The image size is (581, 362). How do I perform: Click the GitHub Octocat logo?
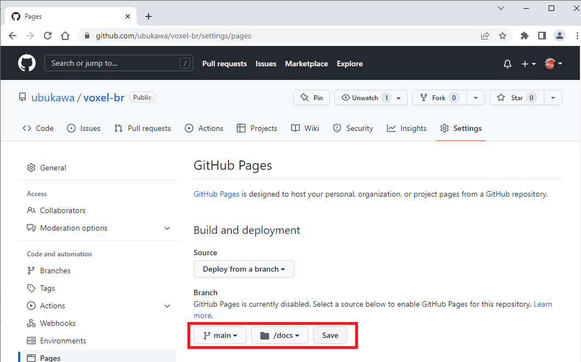(x=27, y=64)
